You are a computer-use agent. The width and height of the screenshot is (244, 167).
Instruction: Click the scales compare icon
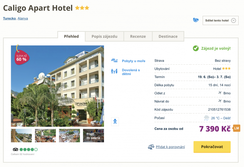click(151, 147)
